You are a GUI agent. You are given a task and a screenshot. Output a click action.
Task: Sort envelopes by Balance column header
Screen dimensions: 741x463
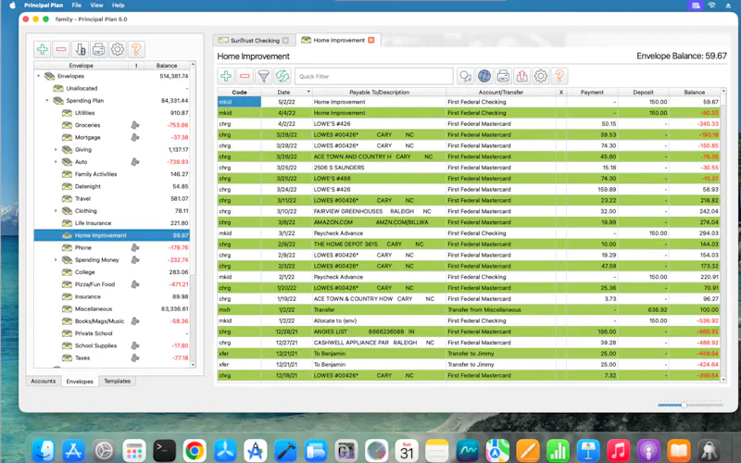click(x=167, y=66)
